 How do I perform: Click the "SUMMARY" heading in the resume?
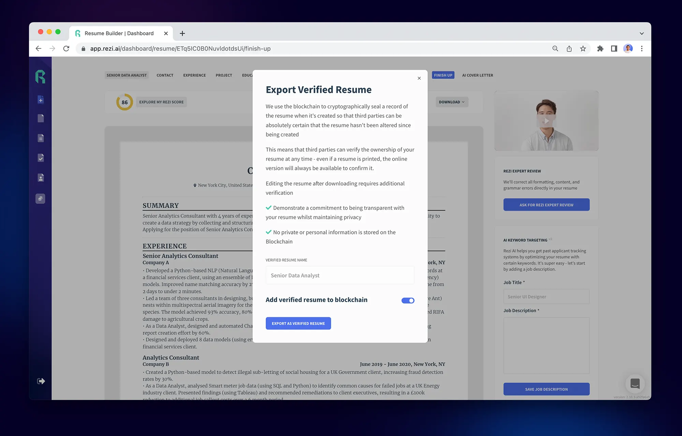pos(161,205)
